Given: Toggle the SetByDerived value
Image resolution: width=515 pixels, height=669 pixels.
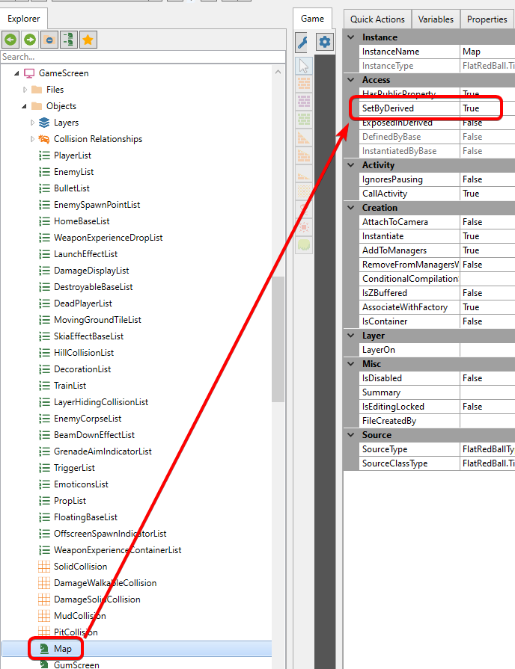Looking at the screenshot, I should click(x=480, y=108).
